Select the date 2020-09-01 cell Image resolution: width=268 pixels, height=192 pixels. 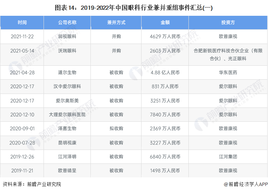click(x=22, y=129)
